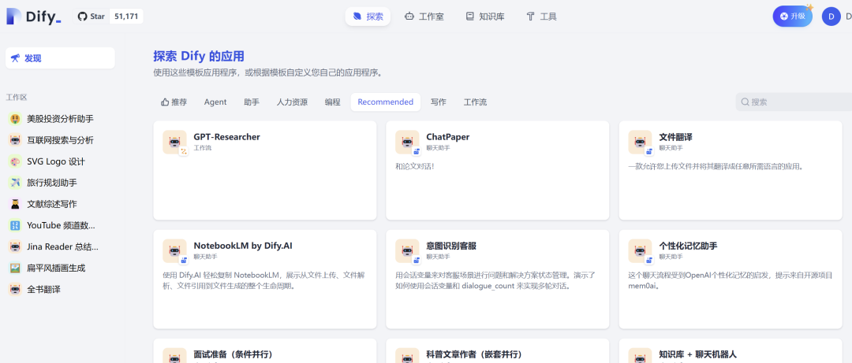This screenshot has width=852, height=363.
Task: Select the Agent category filter
Action: tap(215, 102)
